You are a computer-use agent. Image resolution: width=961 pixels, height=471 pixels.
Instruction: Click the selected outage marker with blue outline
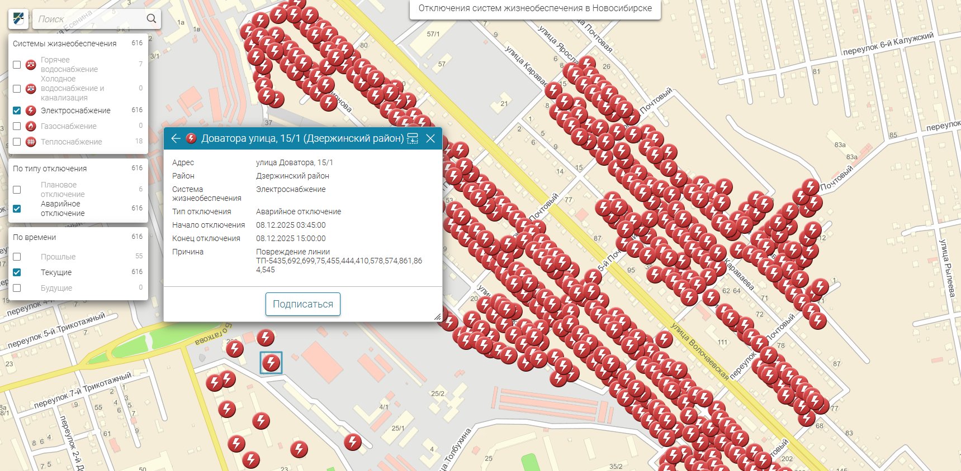tap(271, 363)
